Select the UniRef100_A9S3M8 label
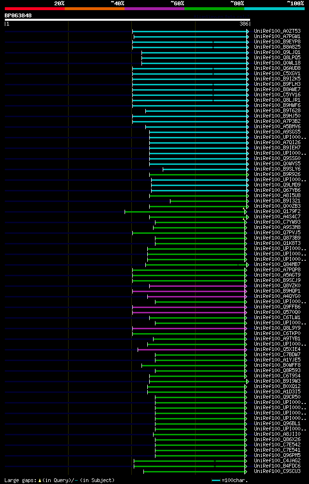 click(x=277, y=227)
